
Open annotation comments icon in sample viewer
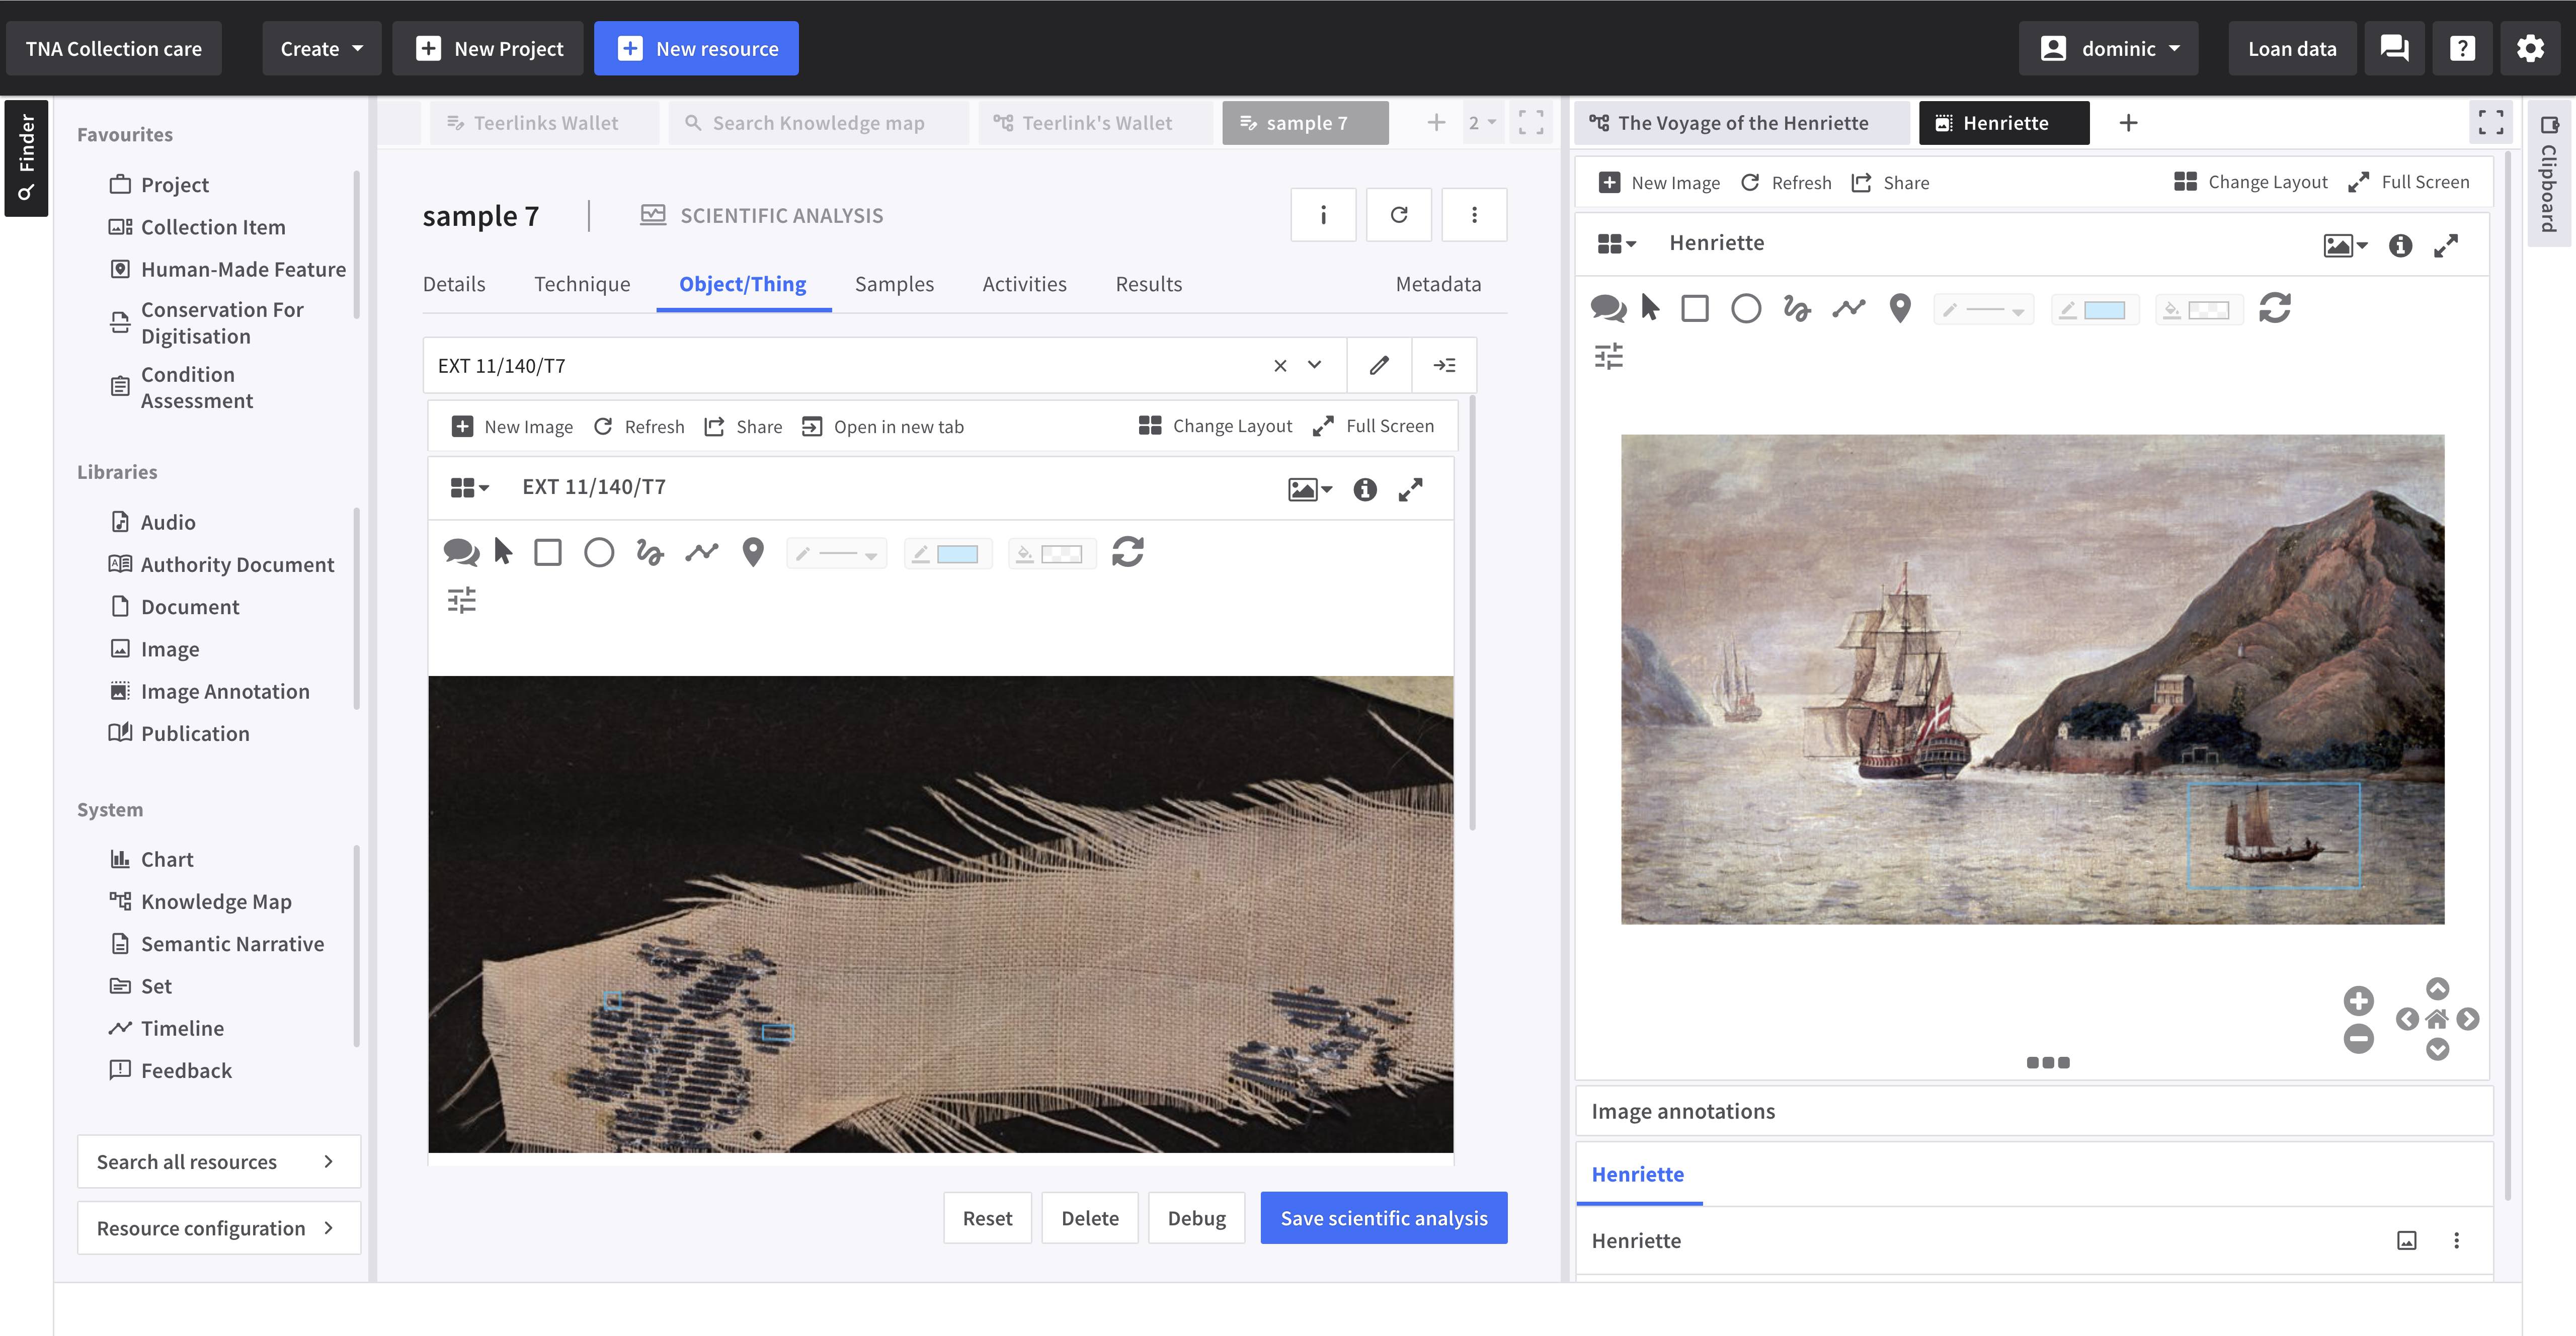coord(461,552)
